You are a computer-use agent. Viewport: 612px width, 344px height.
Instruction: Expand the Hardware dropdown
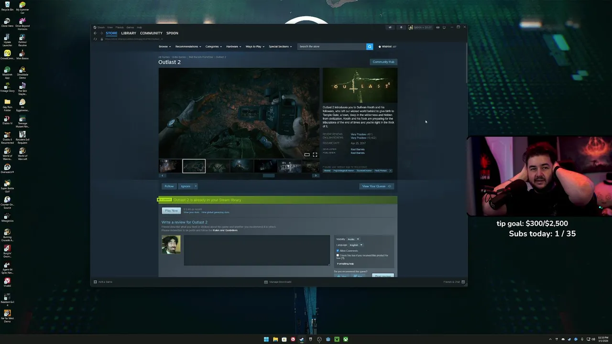(x=233, y=46)
